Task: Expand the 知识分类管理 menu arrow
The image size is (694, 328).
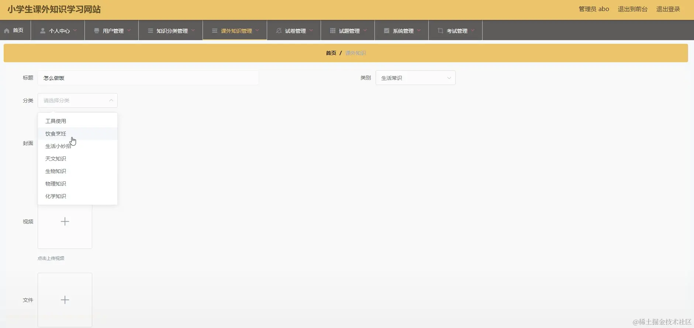Action: click(x=193, y=30)
